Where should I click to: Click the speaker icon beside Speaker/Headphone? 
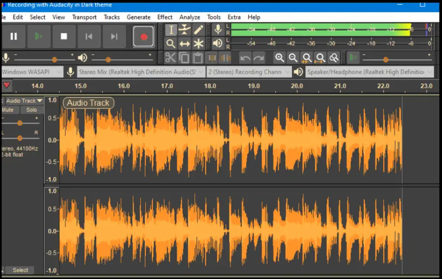(x=298, y=72)
